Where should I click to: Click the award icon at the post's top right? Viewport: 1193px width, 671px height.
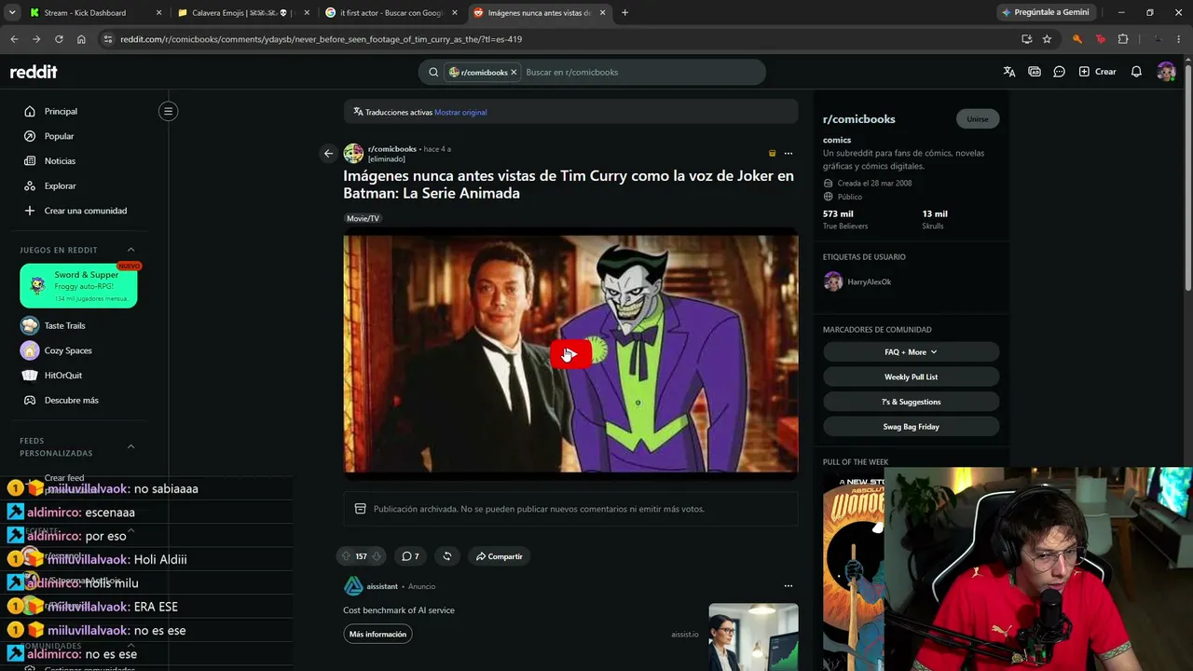(x=772, y=154)
